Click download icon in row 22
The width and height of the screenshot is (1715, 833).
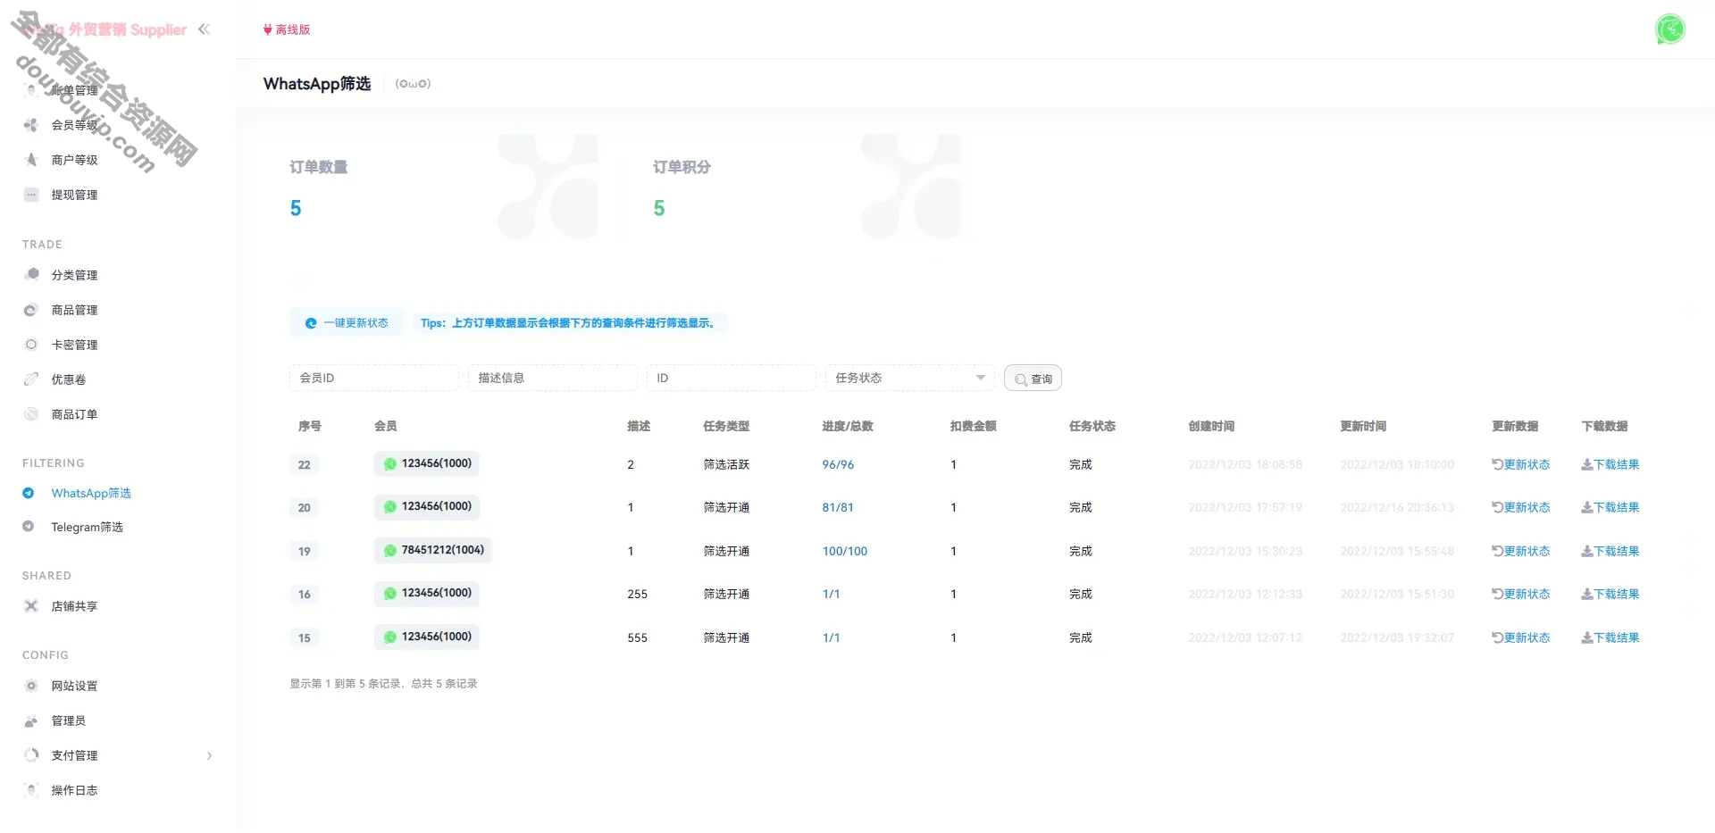point(1587,464)
